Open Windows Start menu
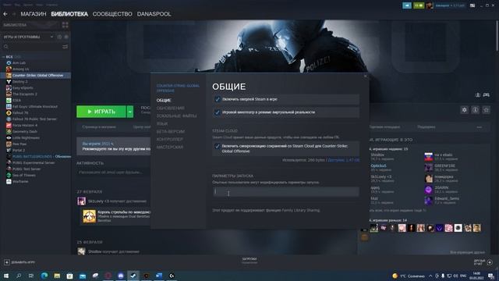Screen dimensions: 499x281 click(x=6, y=276)
